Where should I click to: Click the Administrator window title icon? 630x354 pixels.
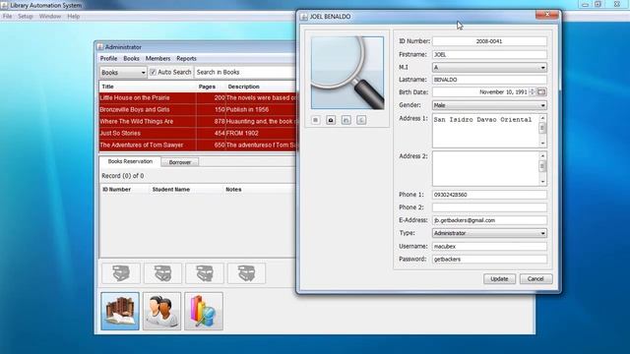100,47
